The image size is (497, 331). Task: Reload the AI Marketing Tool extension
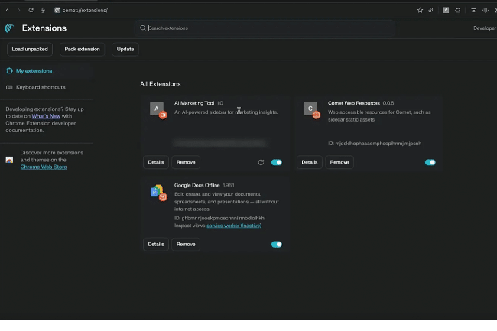pos(261,162)
